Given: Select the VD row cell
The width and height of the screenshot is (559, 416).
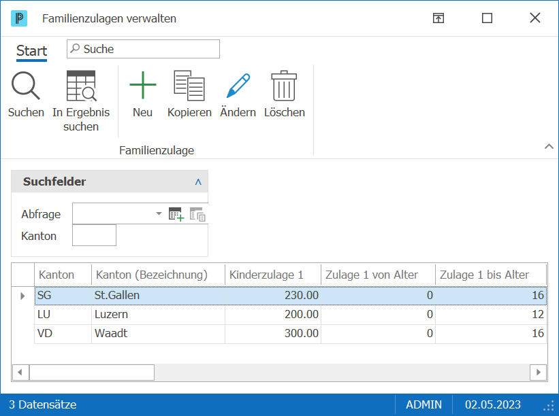Looking at the screenshot, I should click(x=63, y=334).
